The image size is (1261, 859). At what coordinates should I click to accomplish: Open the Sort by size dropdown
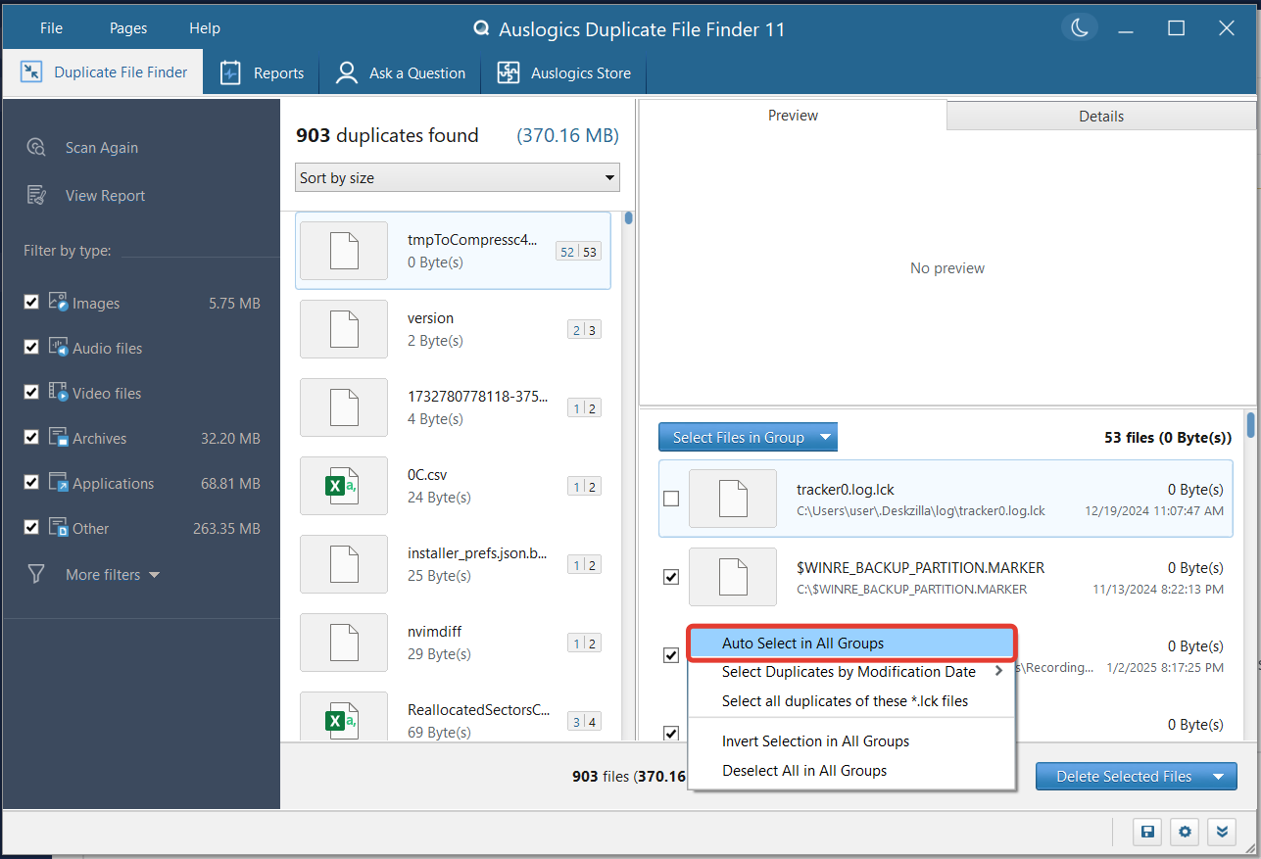[457, 177]
